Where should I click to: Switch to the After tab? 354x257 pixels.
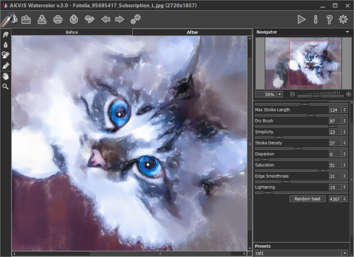coord(192,32)
